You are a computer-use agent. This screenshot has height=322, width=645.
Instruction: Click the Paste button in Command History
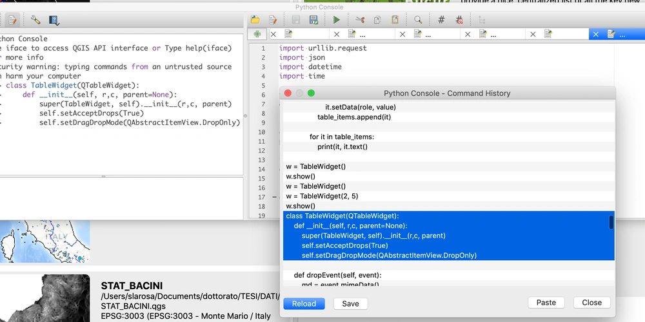[546, 303]
